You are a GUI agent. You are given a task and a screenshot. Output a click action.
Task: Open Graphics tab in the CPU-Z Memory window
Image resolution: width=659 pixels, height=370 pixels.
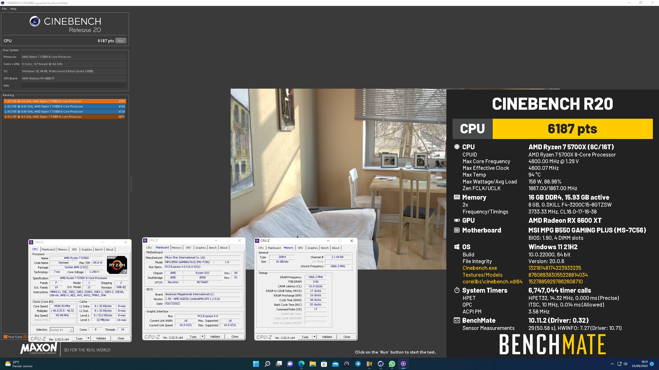pyautogui.click(x=313, y=248)
